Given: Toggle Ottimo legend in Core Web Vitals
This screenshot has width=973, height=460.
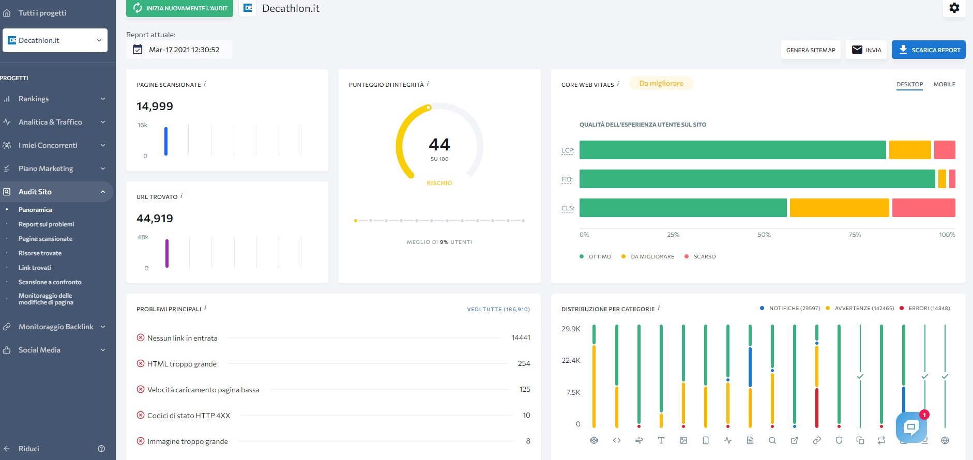Looking at the screenshot, I should (596, 256).
